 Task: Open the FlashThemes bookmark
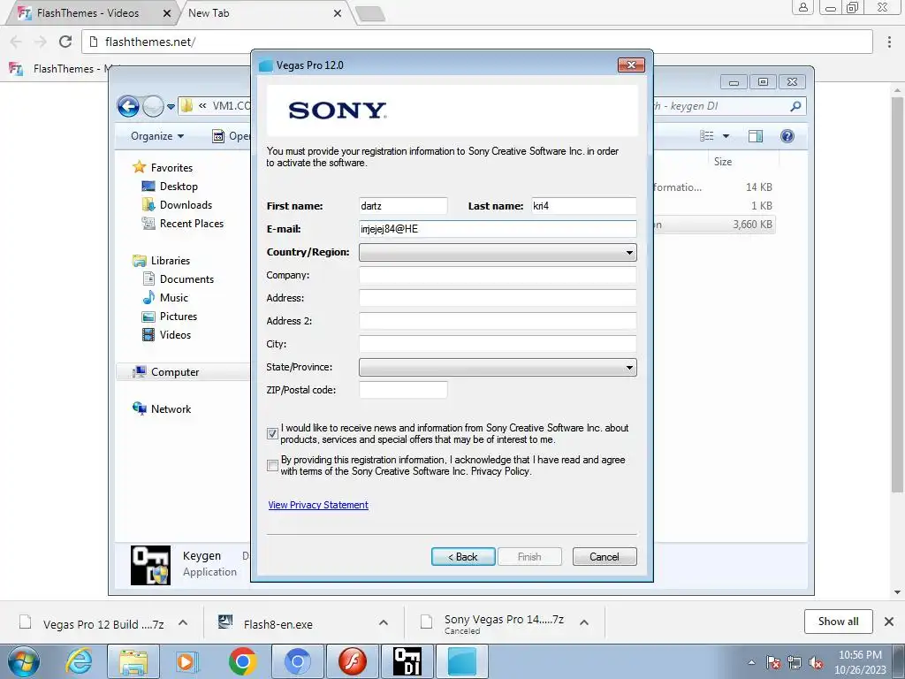pos(63,69)
